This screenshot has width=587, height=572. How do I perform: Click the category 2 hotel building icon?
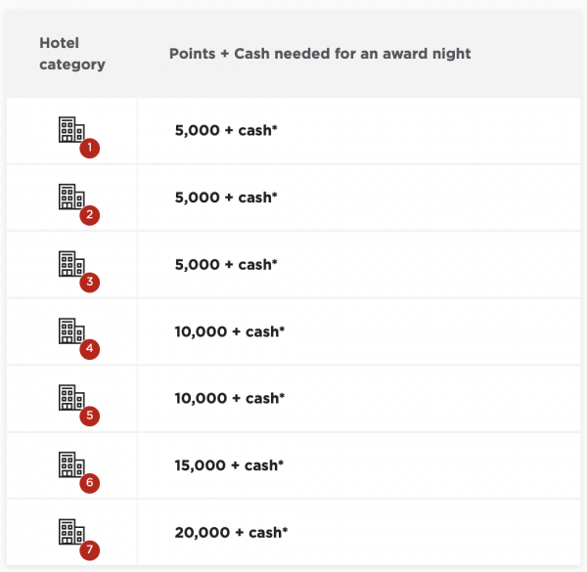[70, 197]
